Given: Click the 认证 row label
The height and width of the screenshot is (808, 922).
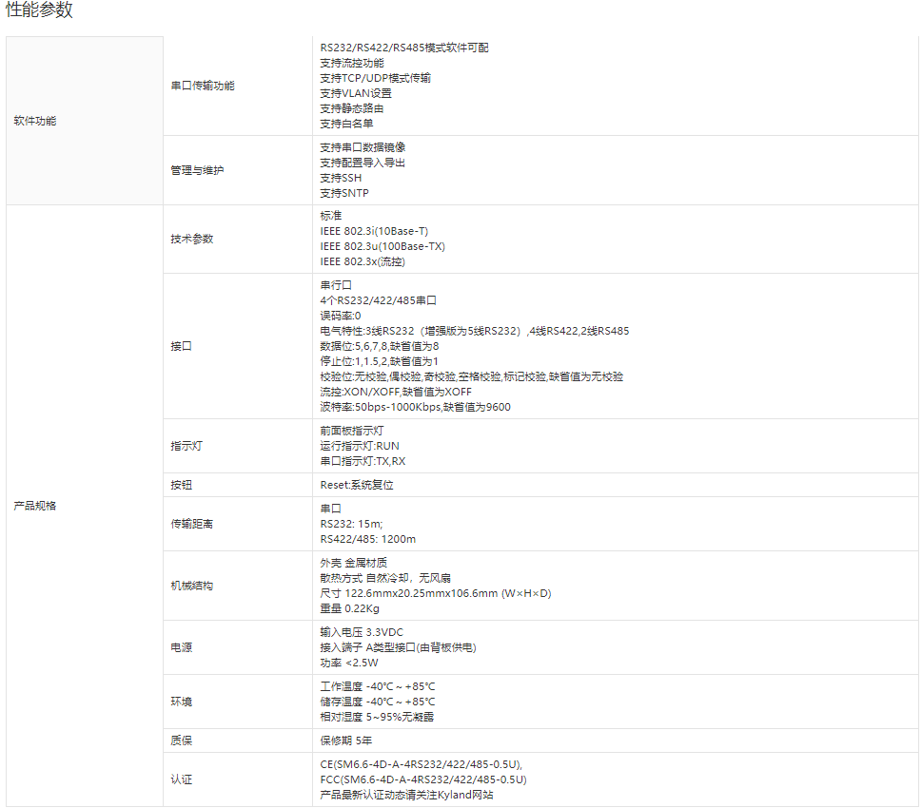Looking at the screenshot, I should click(x=181, y=779).
